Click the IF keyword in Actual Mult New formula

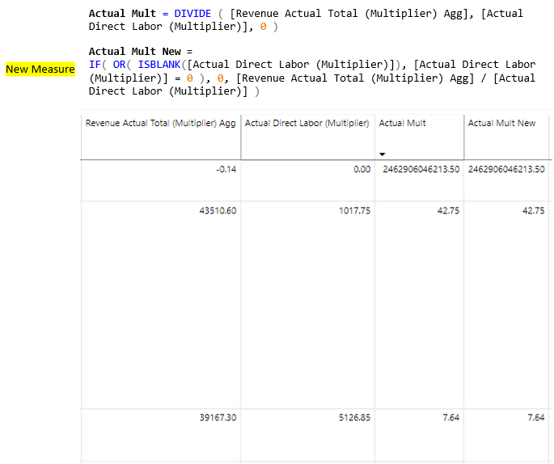pyautogui.click(x=95, y=65)
